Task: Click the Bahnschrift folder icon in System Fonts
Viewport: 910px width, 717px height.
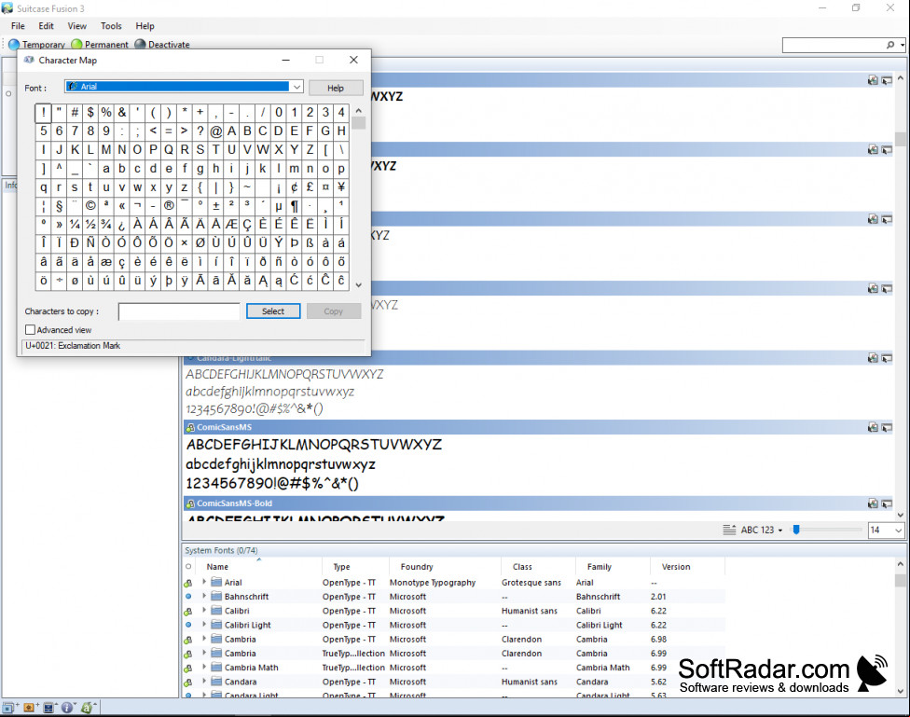Action: (216, 596)
